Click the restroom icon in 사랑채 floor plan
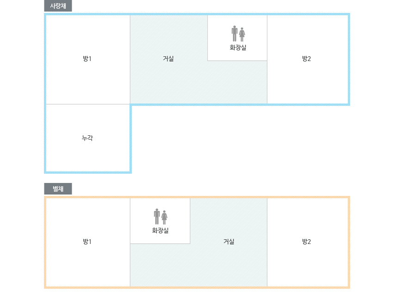Viewport: 394px width, 292px height. (238, 33)
